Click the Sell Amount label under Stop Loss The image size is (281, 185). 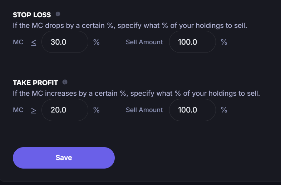(x=144, y=42)
